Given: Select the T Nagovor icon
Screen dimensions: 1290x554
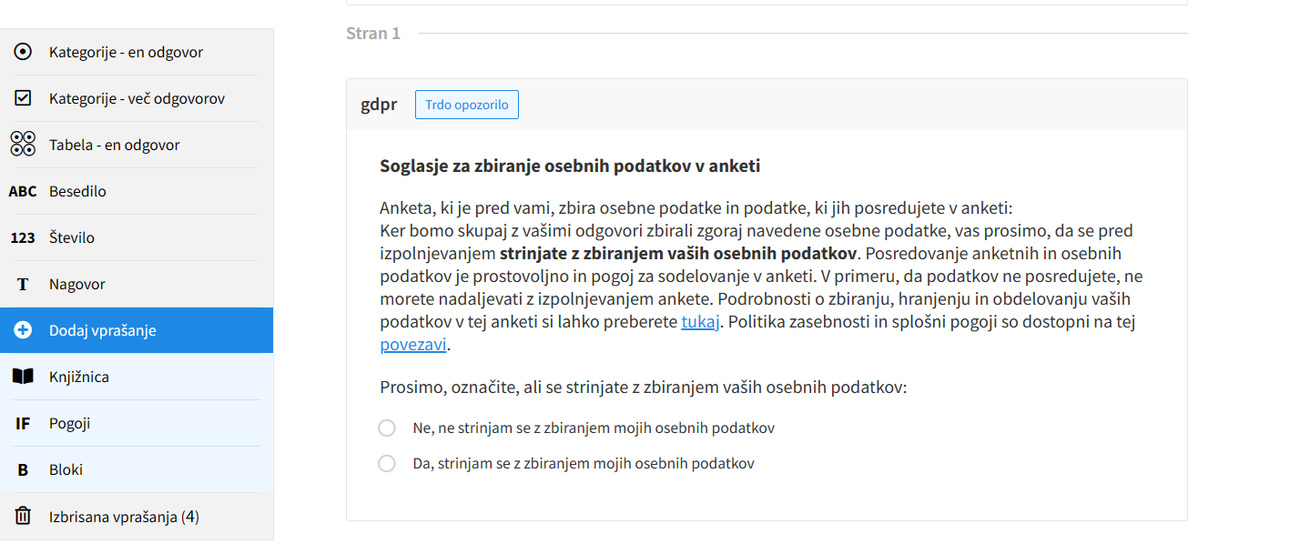Looking at the screenshot, I should (23, 284).
